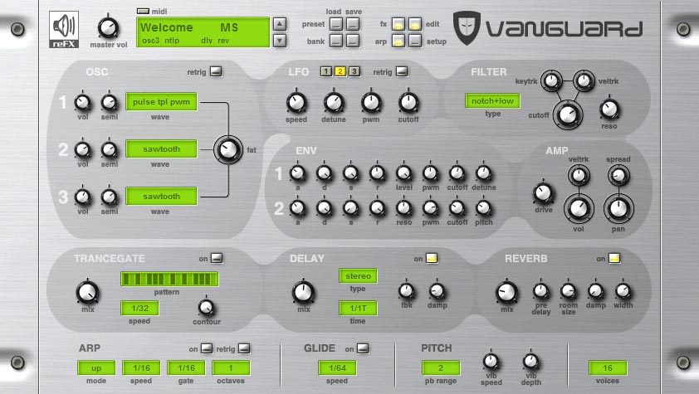Open pb range value selector
This screenshot has width=699, height=394.
click(x=441, y=368)
